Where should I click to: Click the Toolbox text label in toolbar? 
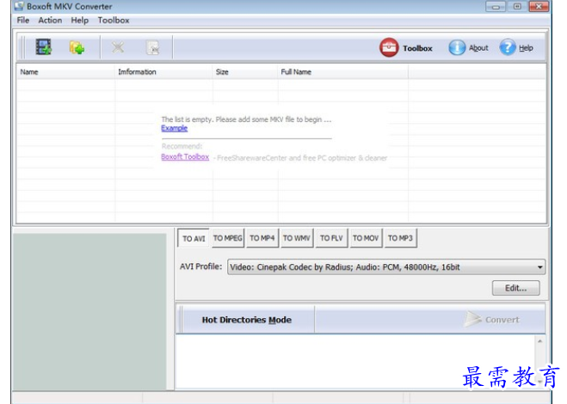pyautogui.click(x=417, y=48)
